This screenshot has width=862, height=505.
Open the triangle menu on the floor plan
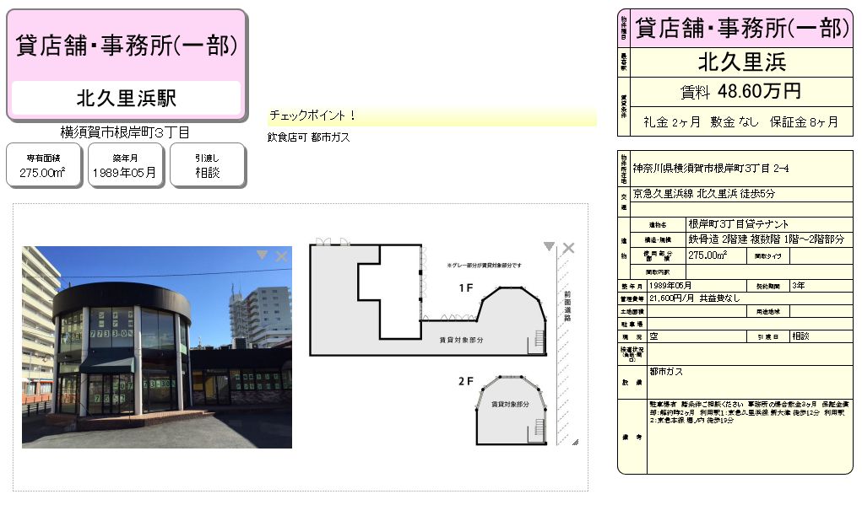[549, 246]
